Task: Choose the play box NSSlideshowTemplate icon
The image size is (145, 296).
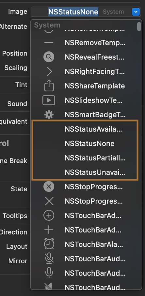Action: coord(49,100)
